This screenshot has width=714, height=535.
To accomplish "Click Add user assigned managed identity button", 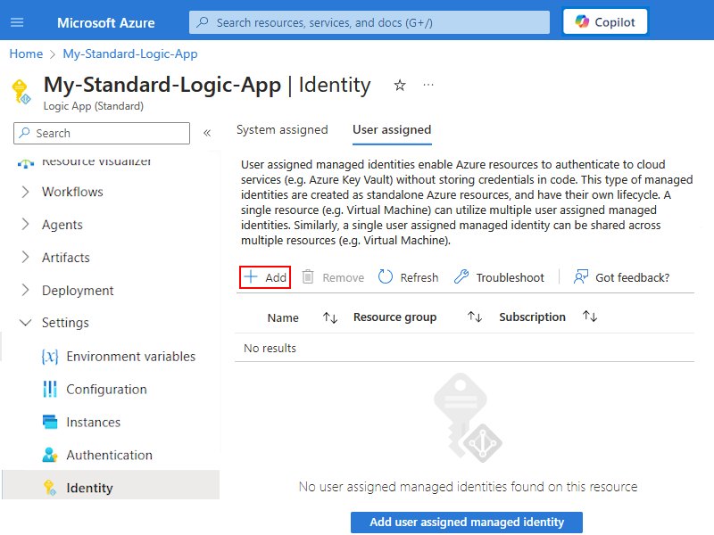I will point(467,522).
